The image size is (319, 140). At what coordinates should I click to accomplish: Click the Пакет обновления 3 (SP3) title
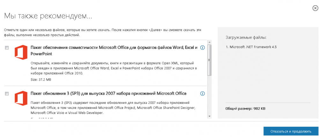coord(108,93)
